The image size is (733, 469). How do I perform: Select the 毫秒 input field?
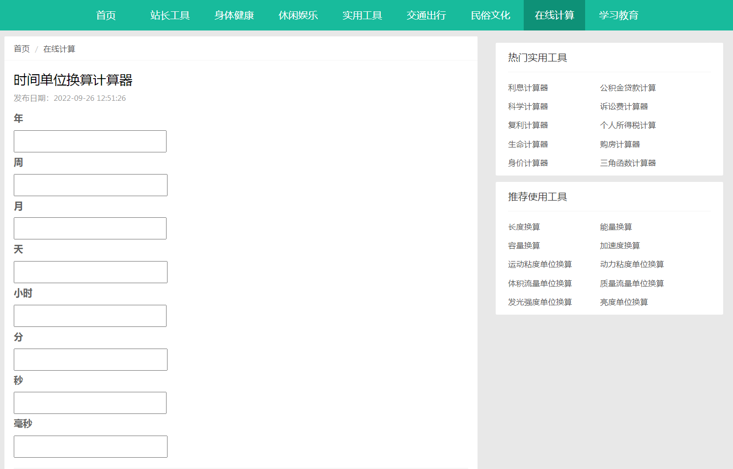(90, 446)
